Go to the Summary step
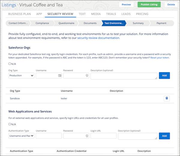 [x=138, y=23]
